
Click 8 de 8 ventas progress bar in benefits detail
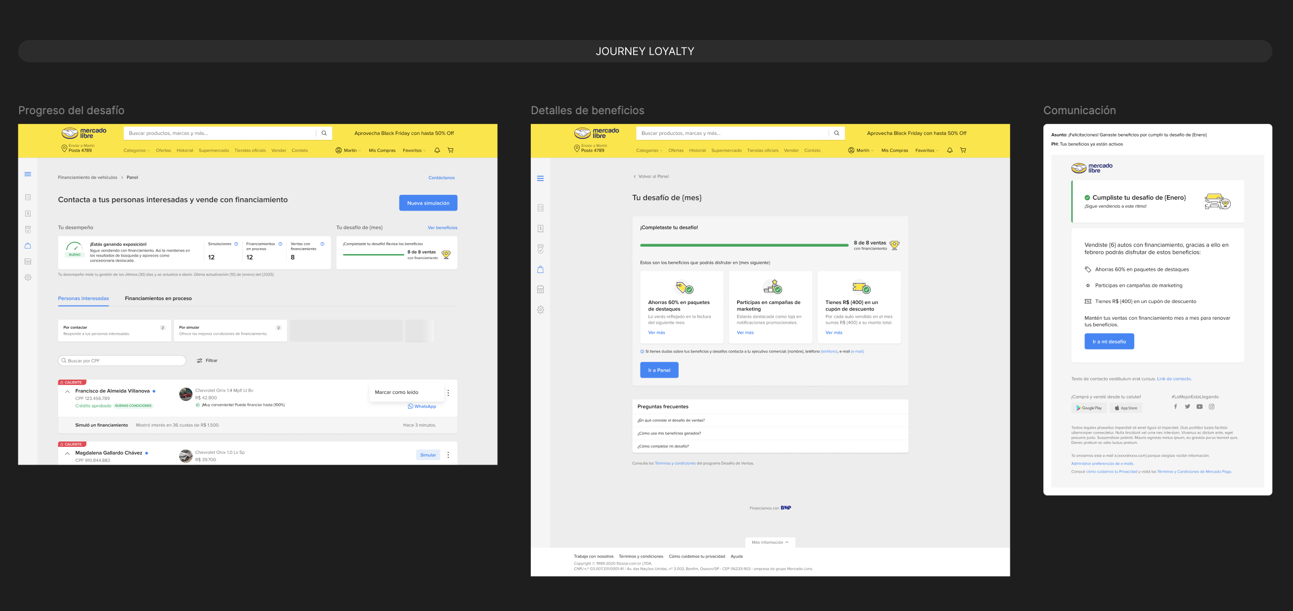pos(744,246)
